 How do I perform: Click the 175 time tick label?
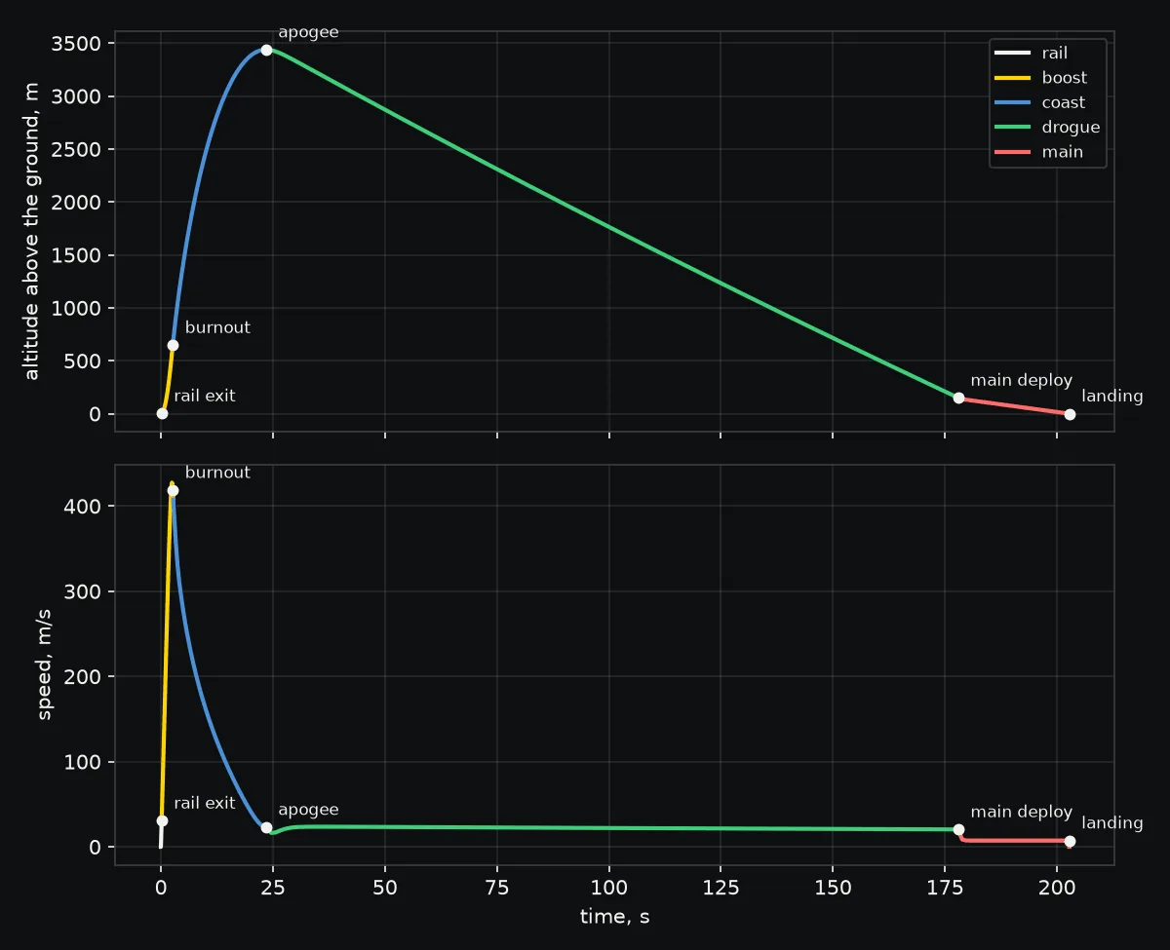point(945,888)
